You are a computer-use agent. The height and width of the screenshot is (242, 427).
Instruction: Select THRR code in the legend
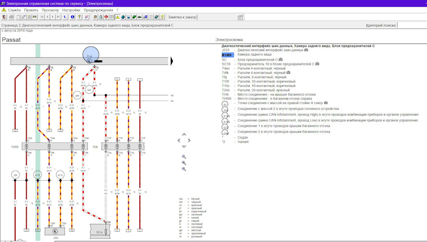(226, 99)
